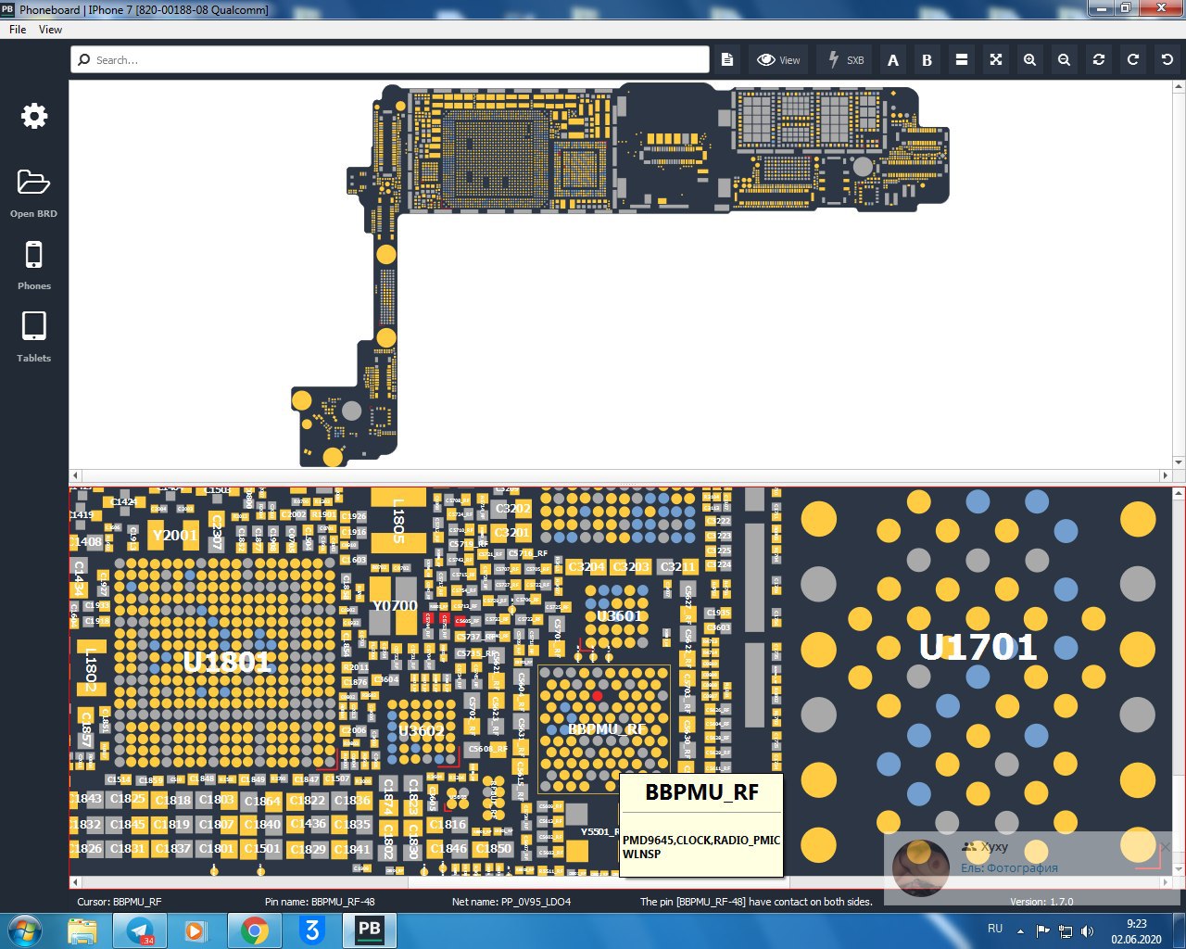Select the L1805 inductor
This screenshot has width=1186, height=949.
point(398,521)
